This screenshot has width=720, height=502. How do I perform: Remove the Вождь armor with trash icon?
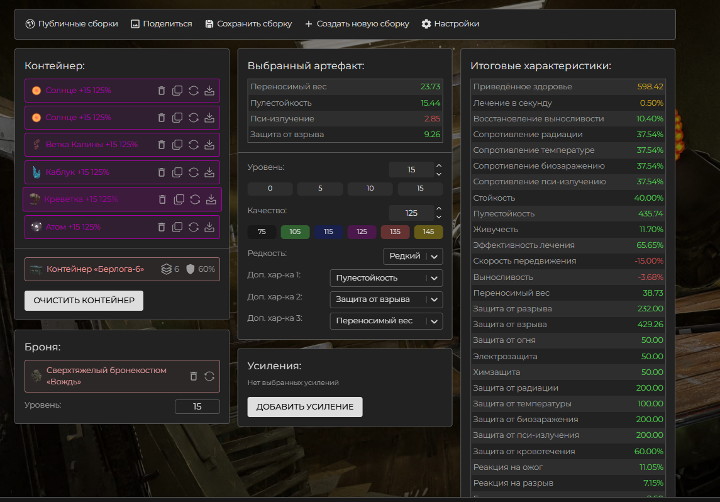[x=194, y=376]
